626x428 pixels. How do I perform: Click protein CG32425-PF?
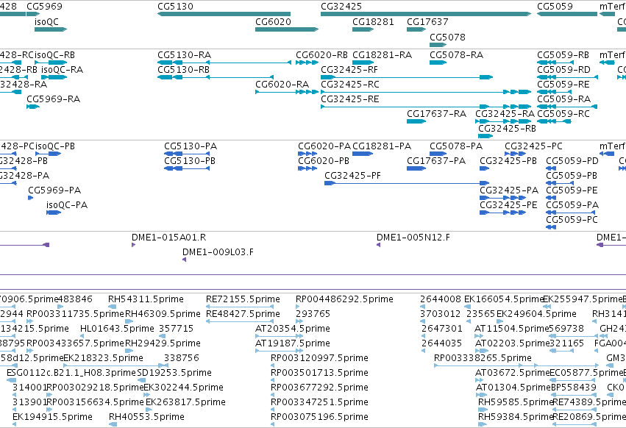click(407, 183)
